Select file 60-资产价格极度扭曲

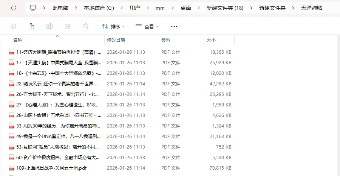point(58,158)
